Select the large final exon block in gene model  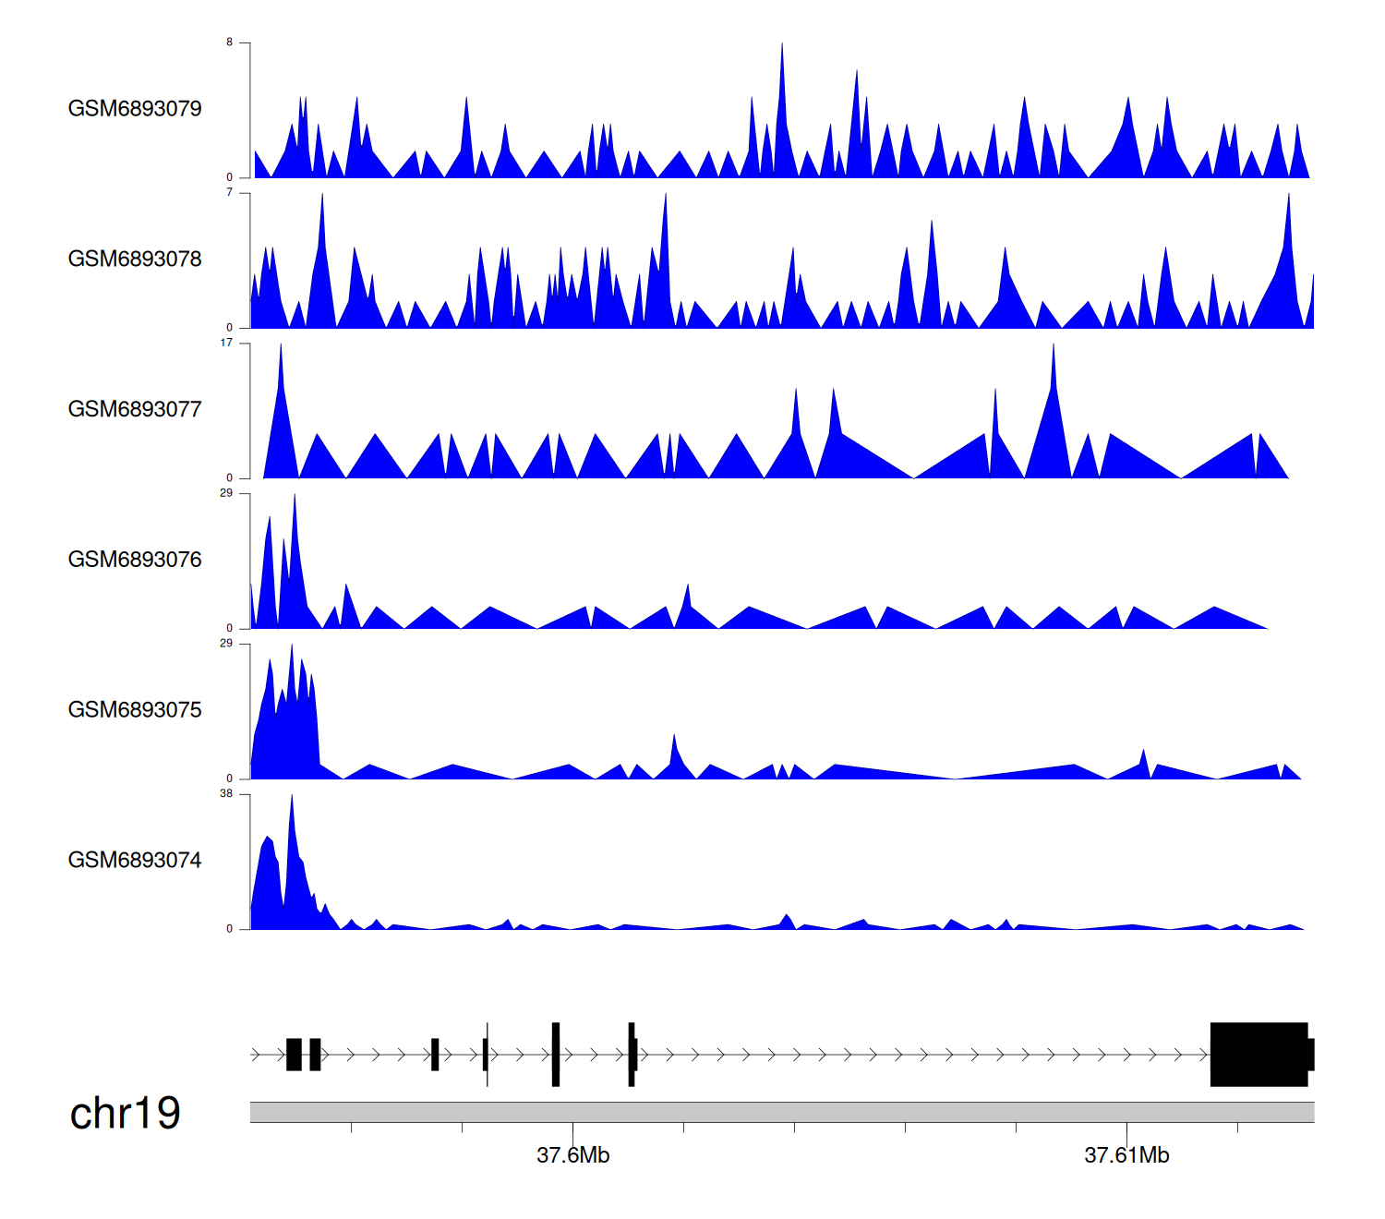1259,1055
